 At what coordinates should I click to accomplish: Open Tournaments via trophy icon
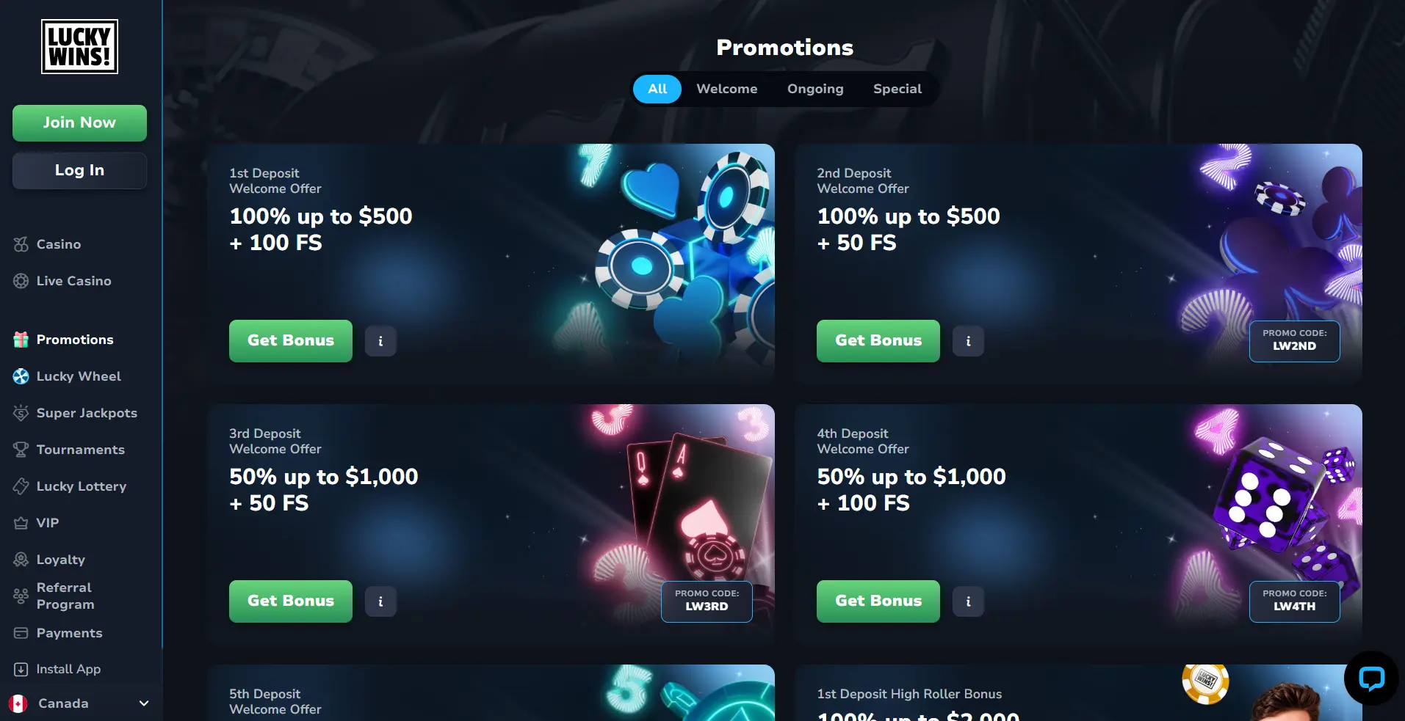[21, 450]
